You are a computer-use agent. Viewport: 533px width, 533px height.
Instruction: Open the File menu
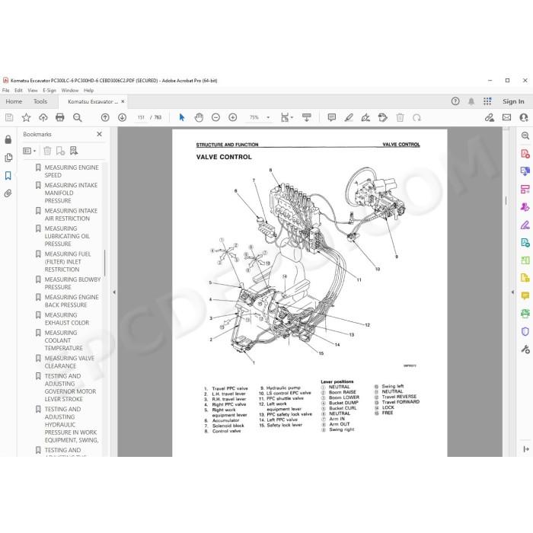pos(6,91)
